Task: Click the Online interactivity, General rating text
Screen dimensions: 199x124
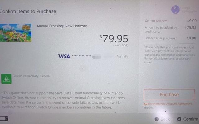Action: pyautogui.click(x=32, y=76)
